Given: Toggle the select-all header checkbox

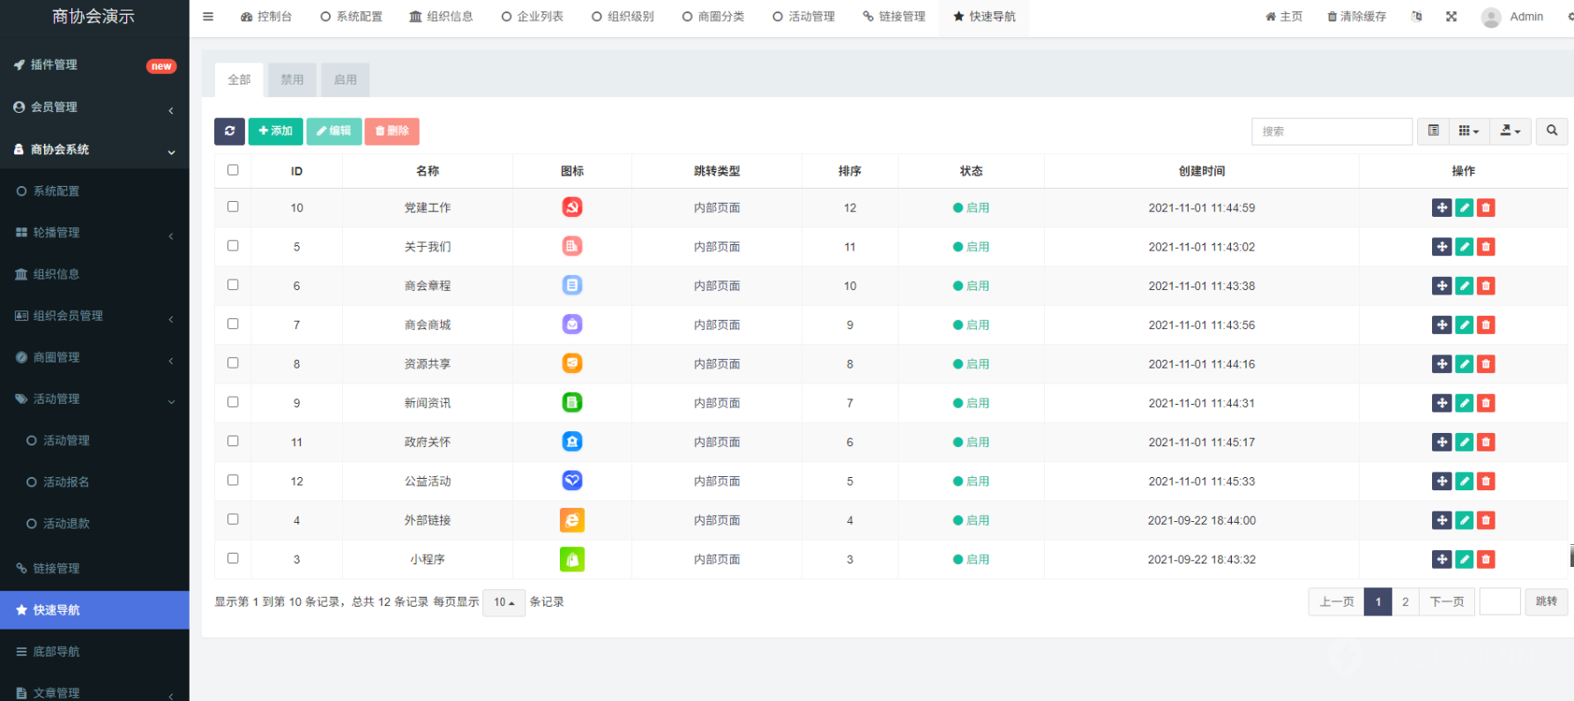Looking at the screenshot, I should (233, 170).
